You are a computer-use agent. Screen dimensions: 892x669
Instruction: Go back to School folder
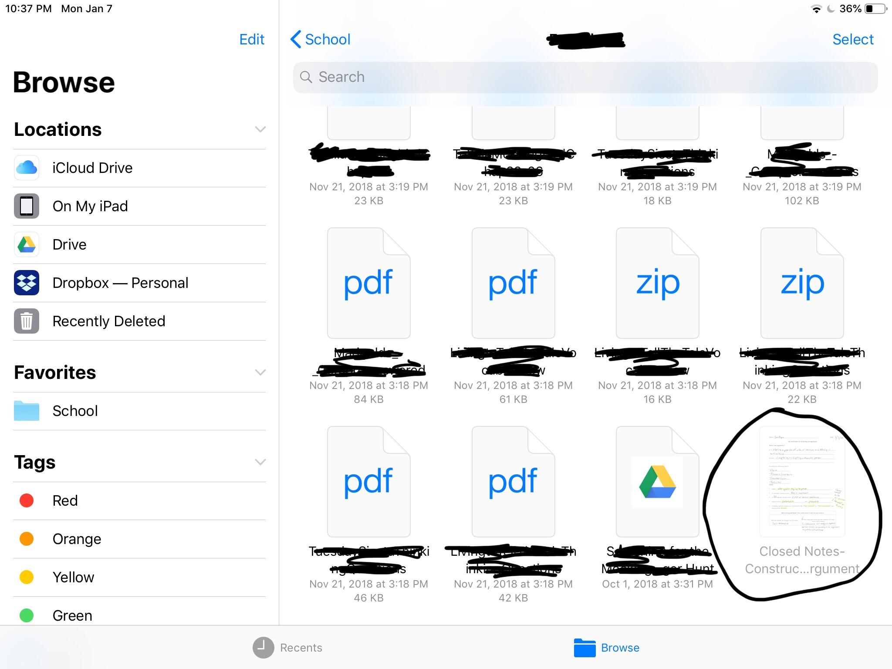tap(321, 40)
